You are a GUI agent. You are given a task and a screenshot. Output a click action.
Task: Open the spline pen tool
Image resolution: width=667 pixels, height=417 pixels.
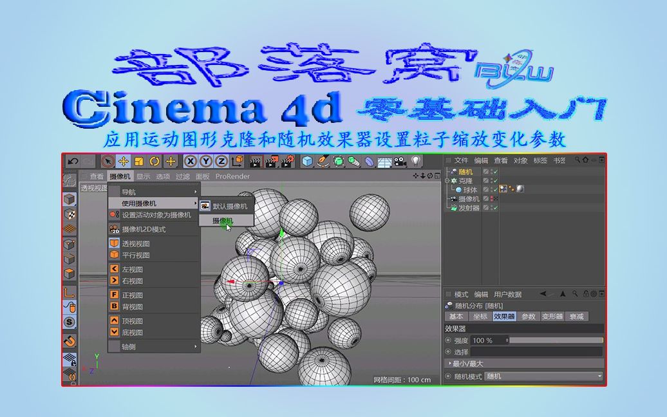(x=323, y=161)
